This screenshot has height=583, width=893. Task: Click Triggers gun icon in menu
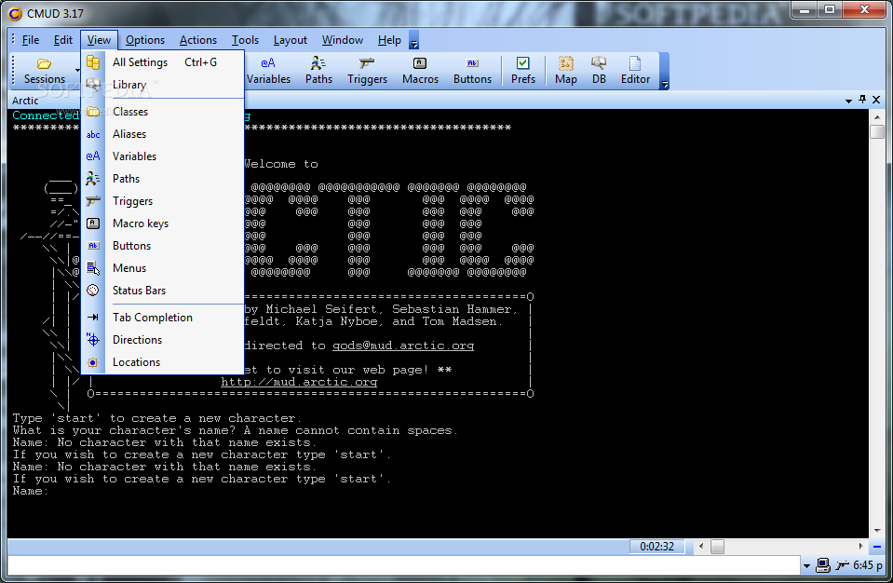coord(93,201)
